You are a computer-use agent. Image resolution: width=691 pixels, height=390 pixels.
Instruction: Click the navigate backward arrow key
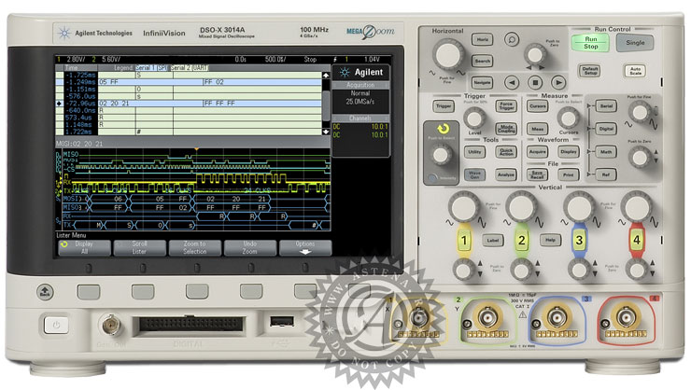pos(512,82)
